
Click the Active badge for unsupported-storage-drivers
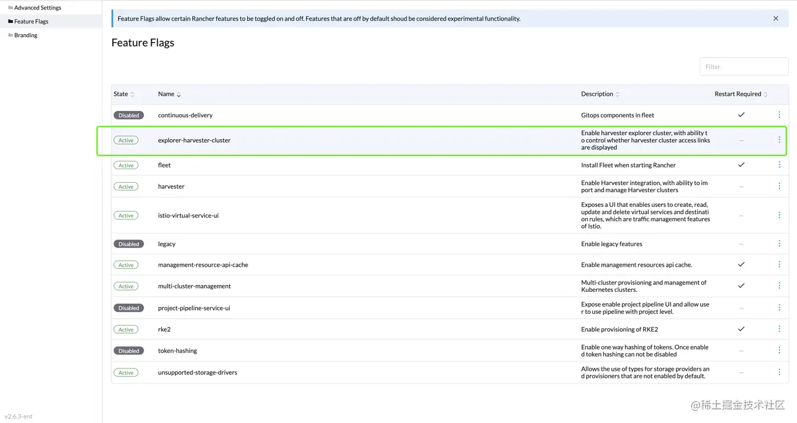(x=126, y=372)
